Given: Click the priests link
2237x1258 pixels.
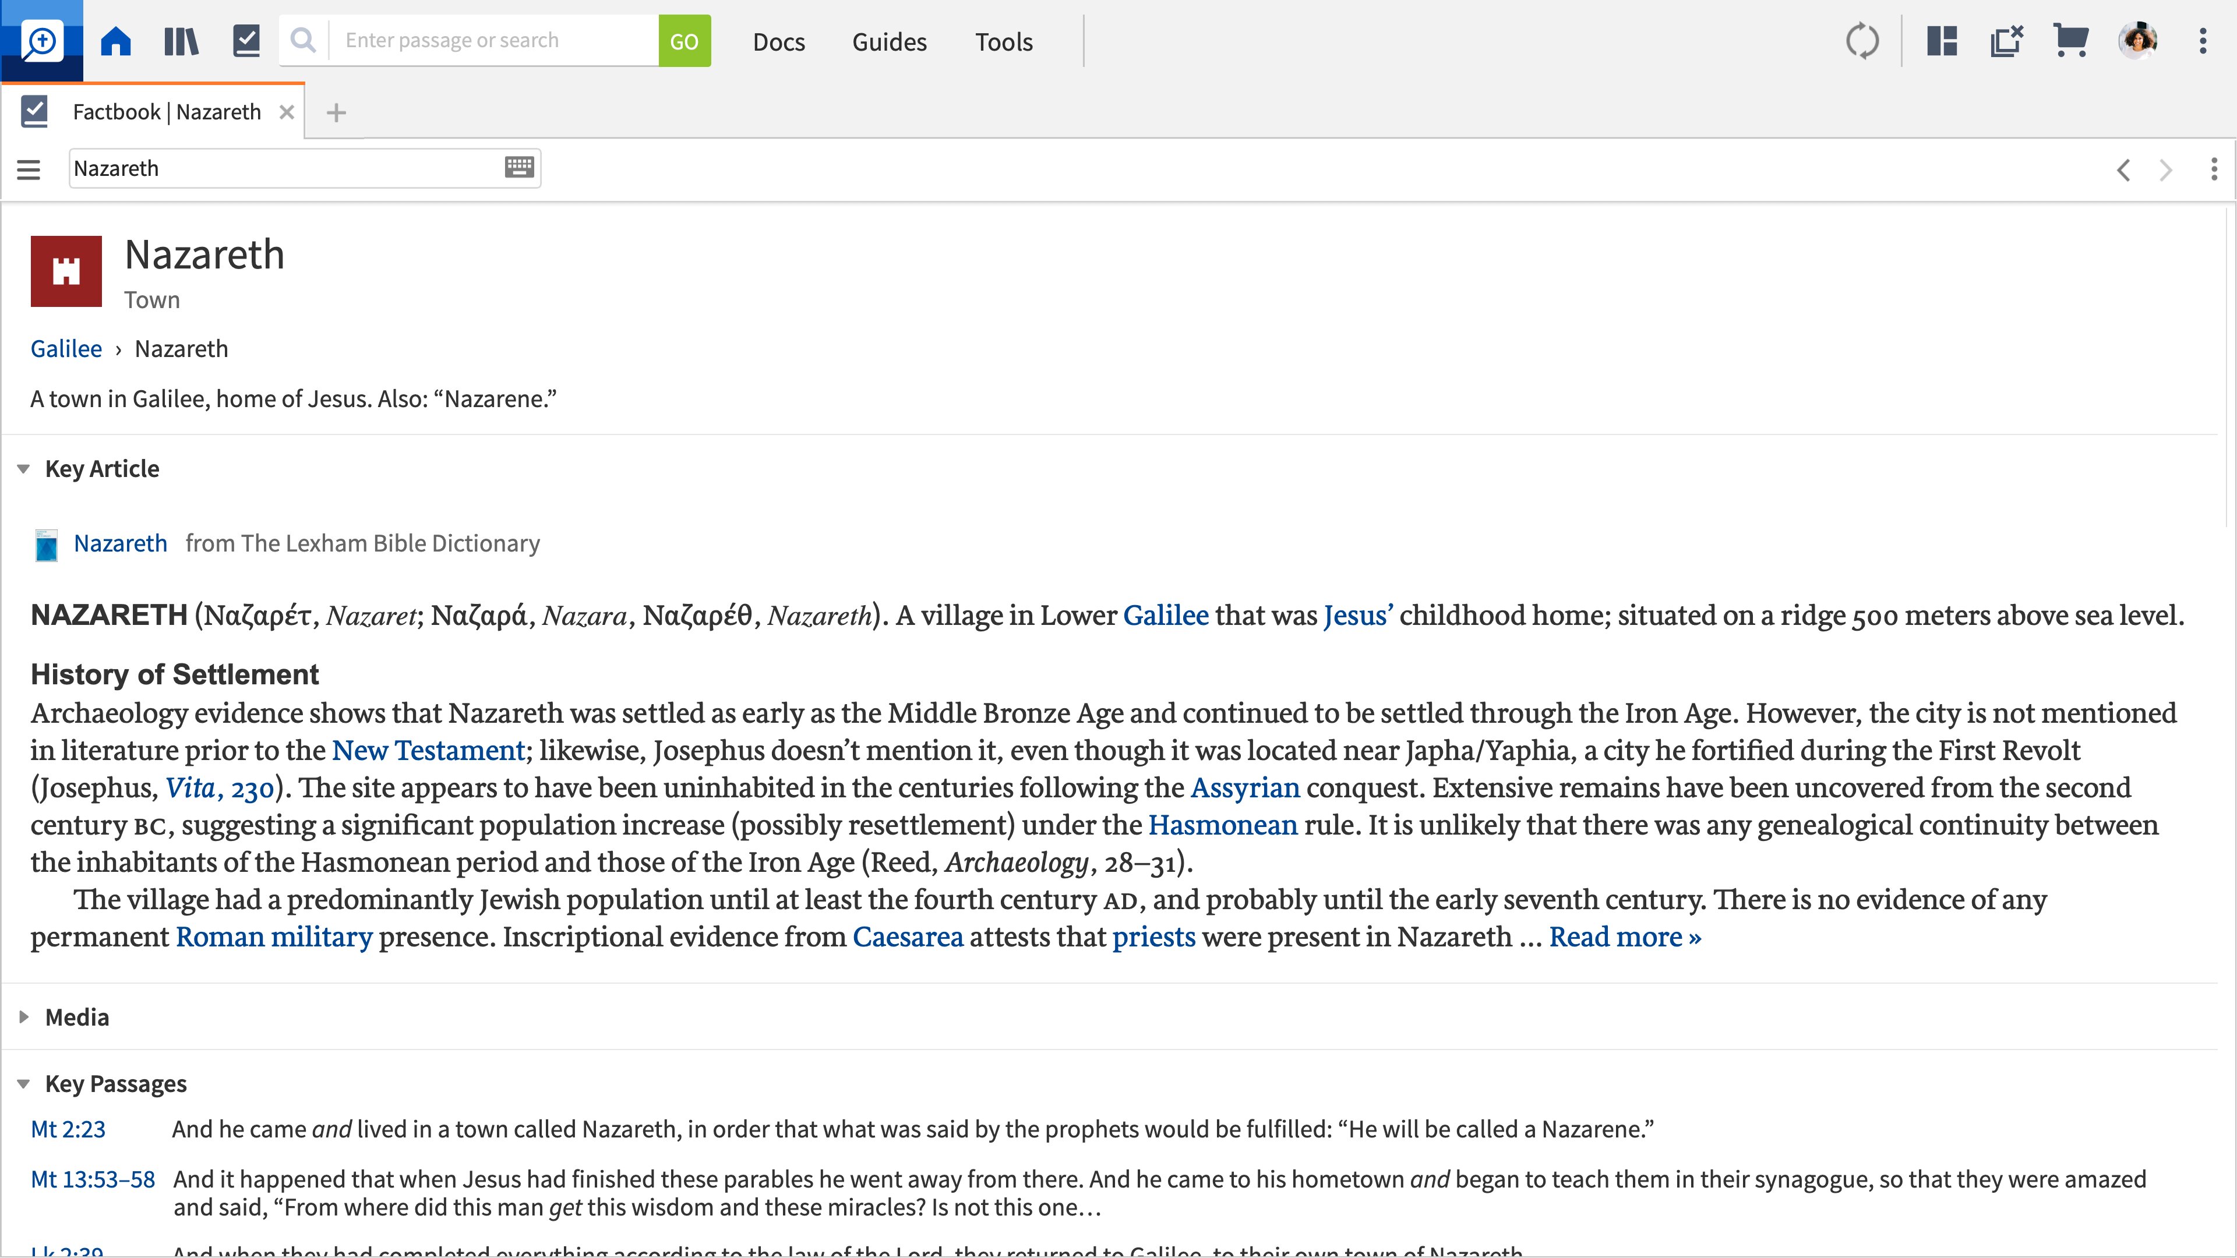Looking at the screenshot, I should click(x=1154, y=938).
